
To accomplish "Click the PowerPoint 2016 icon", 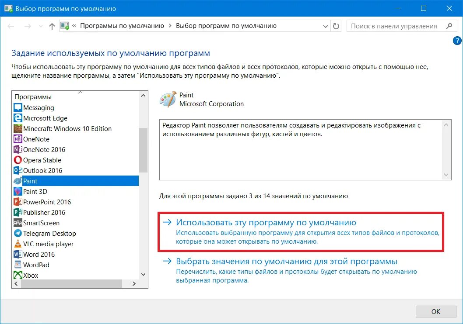I will [18, 202].
